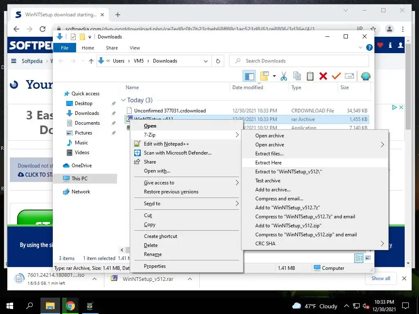Viewport: 419px width, 314px height.
Task: Select Properties in the context menu
Action: pyautogui.click(x=187, y=266)
